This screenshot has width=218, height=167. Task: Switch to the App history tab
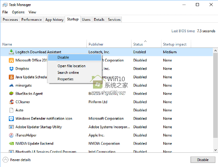54,20
